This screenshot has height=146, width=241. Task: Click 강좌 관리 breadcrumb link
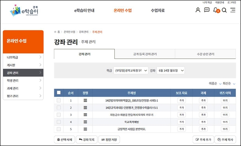84,32
